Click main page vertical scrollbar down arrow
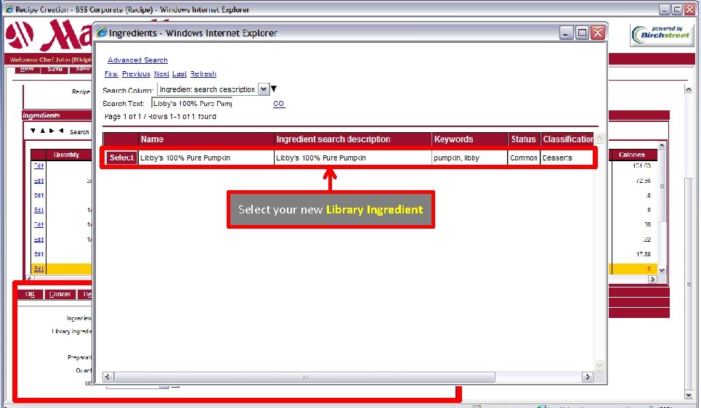Screen dimensions: 701x408 pyautogui.click(x=689, y=395)
